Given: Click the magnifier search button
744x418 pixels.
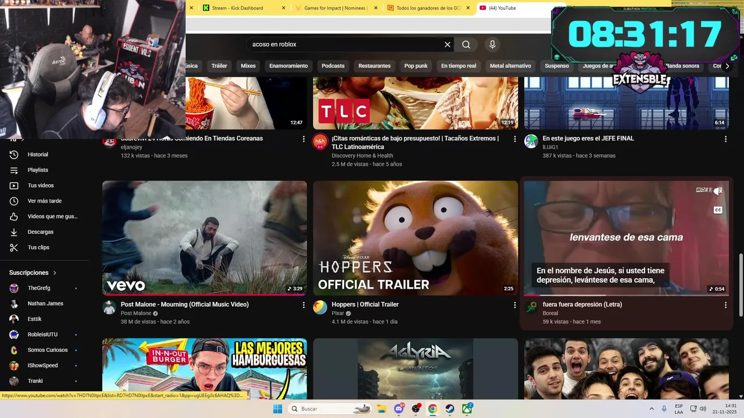Looking at the screenshot, I should (x=466, y=45).
